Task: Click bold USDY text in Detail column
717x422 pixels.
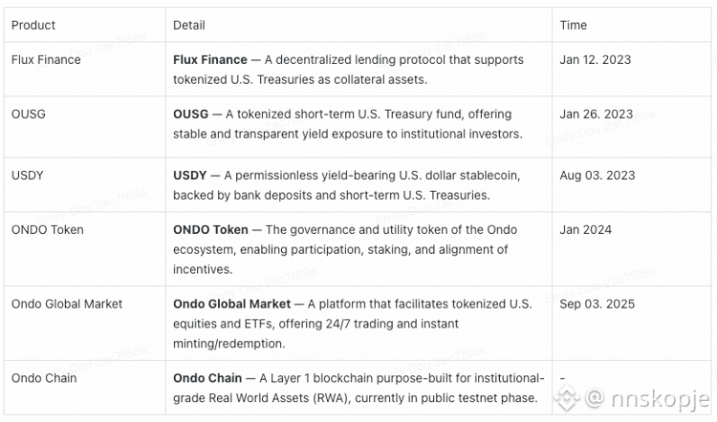Action: pyautogui.click(x=190, y=176)
